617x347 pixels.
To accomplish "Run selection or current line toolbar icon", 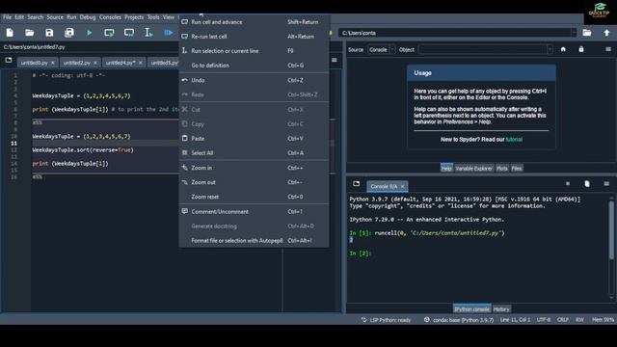I will tap(148, 33).
